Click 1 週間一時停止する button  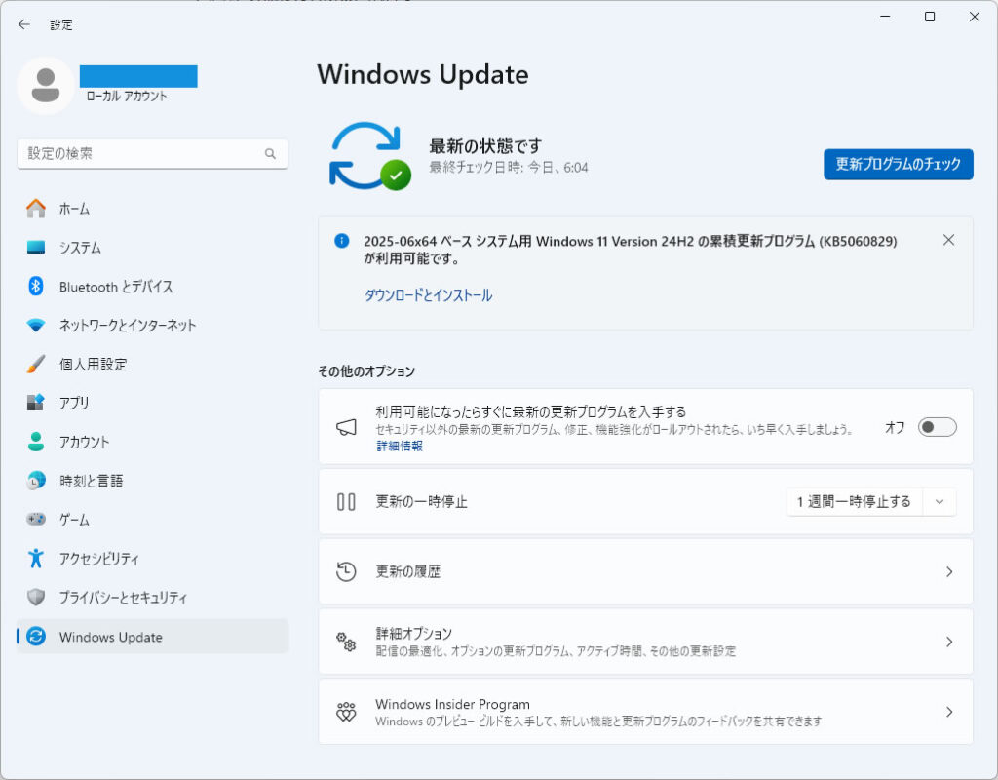coord(854,502)
